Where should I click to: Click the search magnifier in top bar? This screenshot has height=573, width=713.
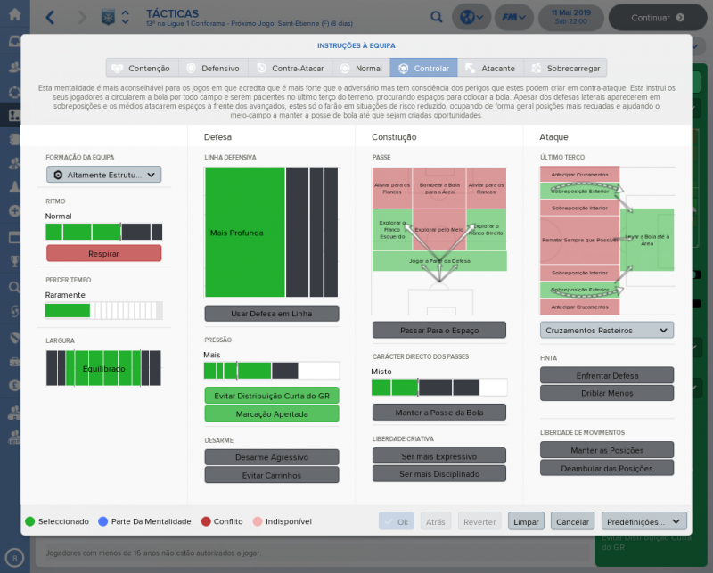pos(436,17)
